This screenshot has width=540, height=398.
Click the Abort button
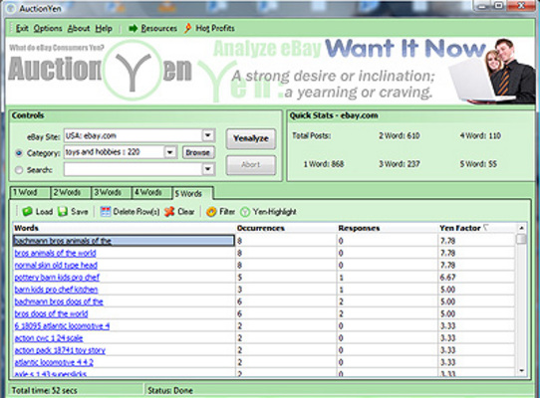(251, 165)
